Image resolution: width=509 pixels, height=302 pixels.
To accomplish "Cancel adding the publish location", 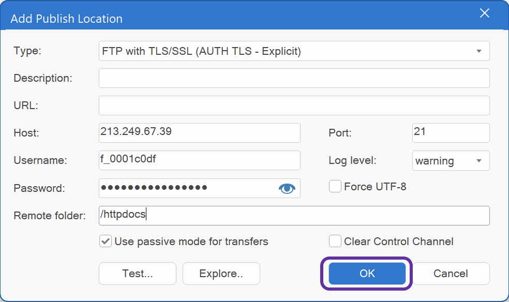I will point(451,274).
